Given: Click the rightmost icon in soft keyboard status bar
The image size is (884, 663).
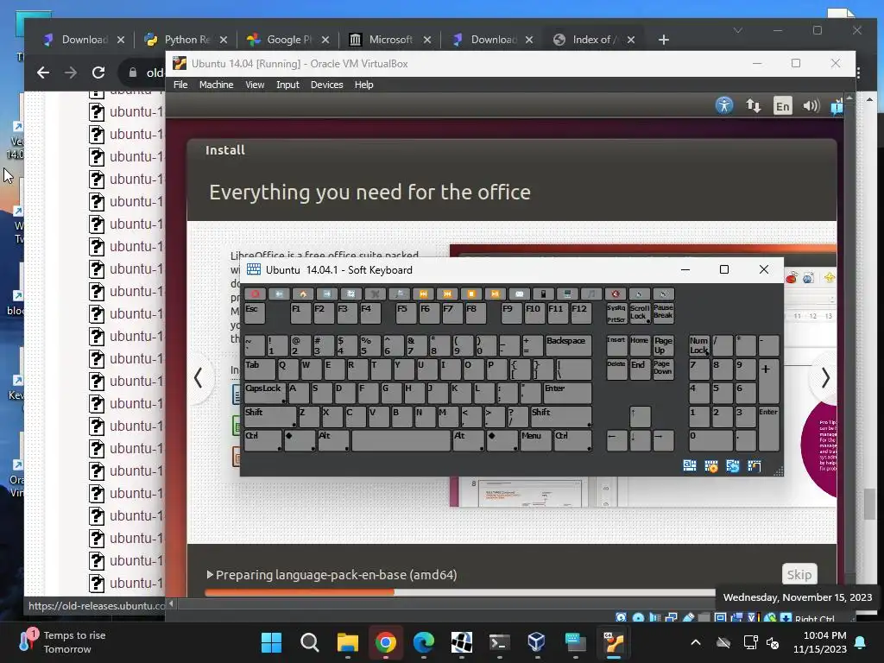Looking at the screenshot, I should click(754, 465).
